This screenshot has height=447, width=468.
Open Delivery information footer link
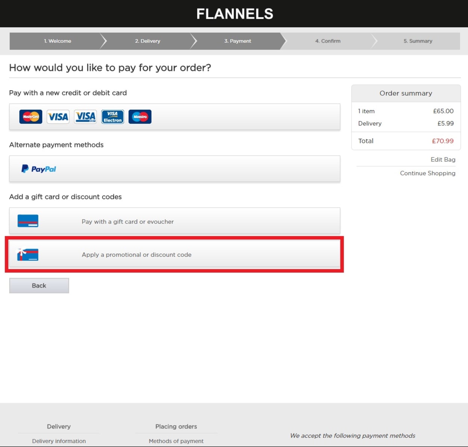(x=59, y=441)
